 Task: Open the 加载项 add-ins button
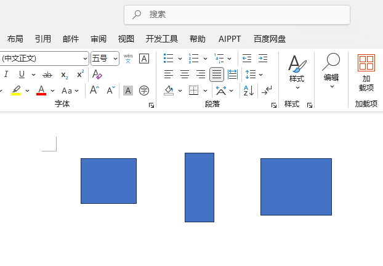tap(366, 71)
